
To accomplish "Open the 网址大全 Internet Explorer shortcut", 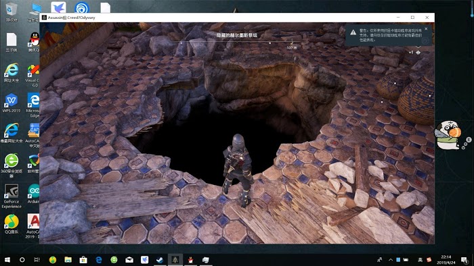I will (x=12, y=72).
